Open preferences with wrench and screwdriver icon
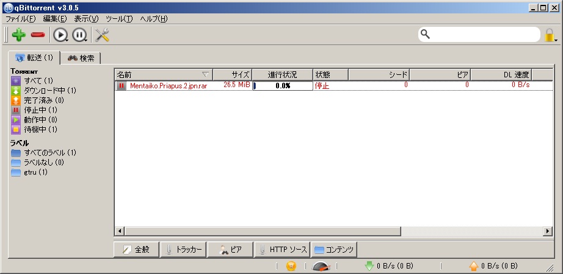 click(x=102, y=35)
